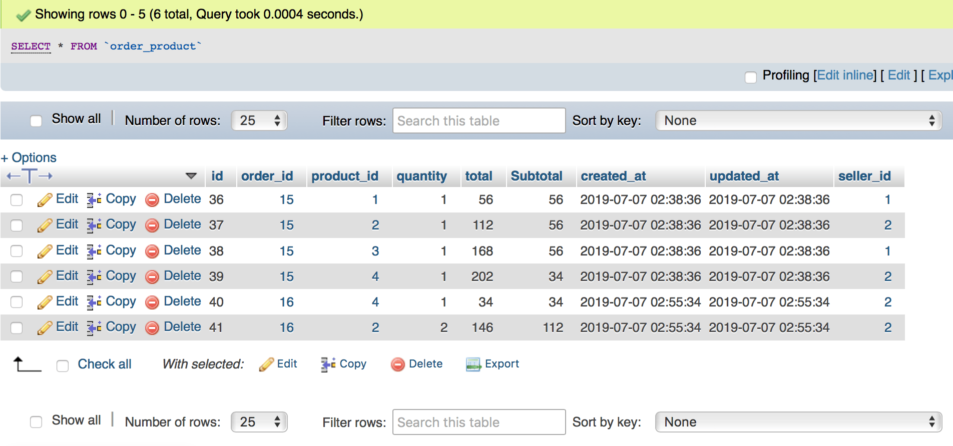Click the pencil Edit icon for row id 40

45,302
